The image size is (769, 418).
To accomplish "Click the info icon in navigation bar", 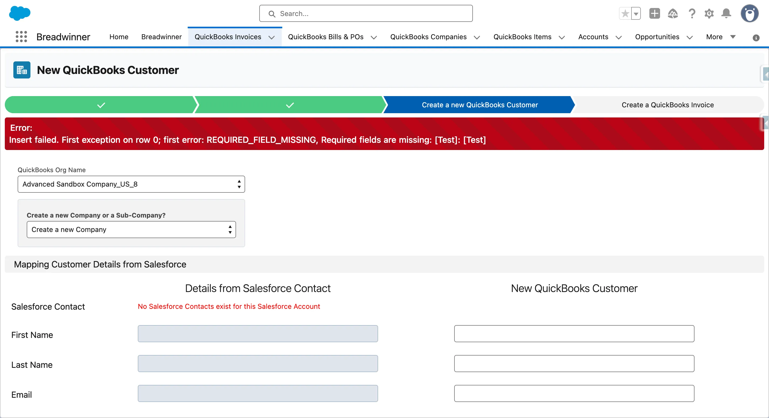I will (x=756, y=38).
